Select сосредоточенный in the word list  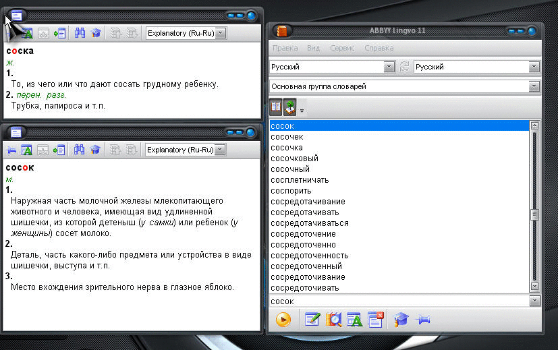click(399, 266)
